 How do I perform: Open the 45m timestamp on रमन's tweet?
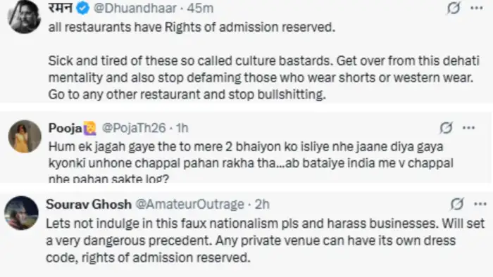200,8
